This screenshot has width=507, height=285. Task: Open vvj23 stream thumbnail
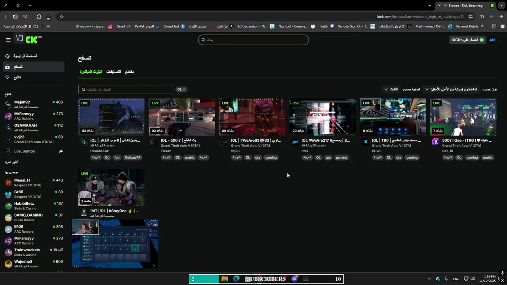(x=252, y=117)
